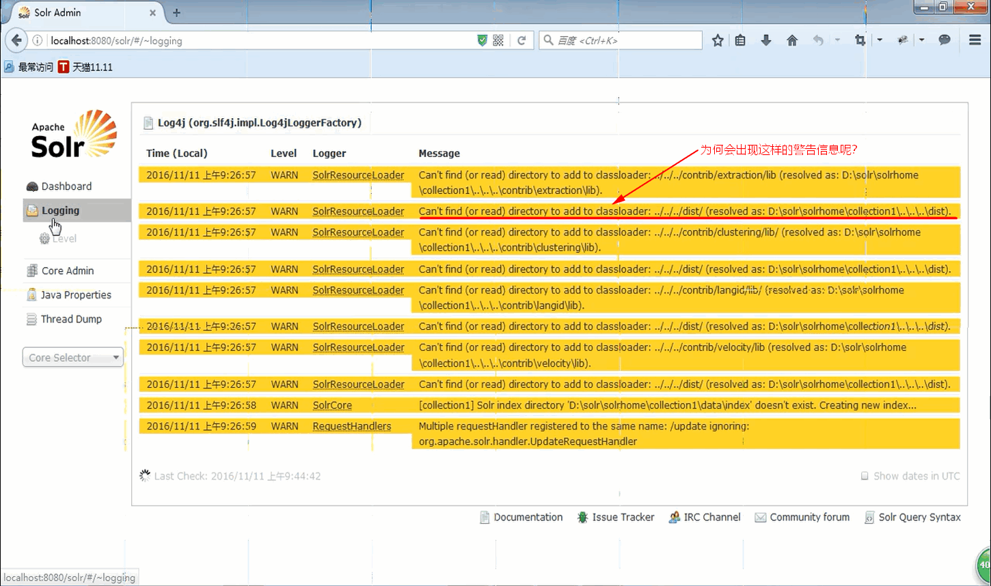Image resolution: width=991 pixels, height=586 pixels.
Task: Open the Documentation link
Action: (528, 517)
